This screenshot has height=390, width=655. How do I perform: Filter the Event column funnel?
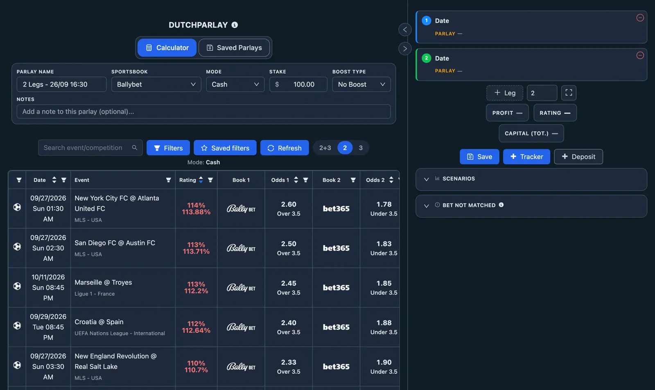tap(168, 180)
